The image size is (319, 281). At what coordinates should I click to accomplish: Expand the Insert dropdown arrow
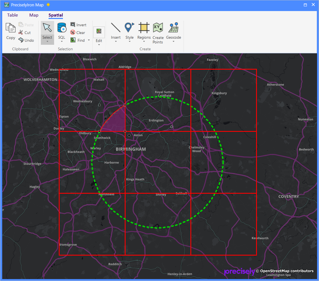coord(116,41)
